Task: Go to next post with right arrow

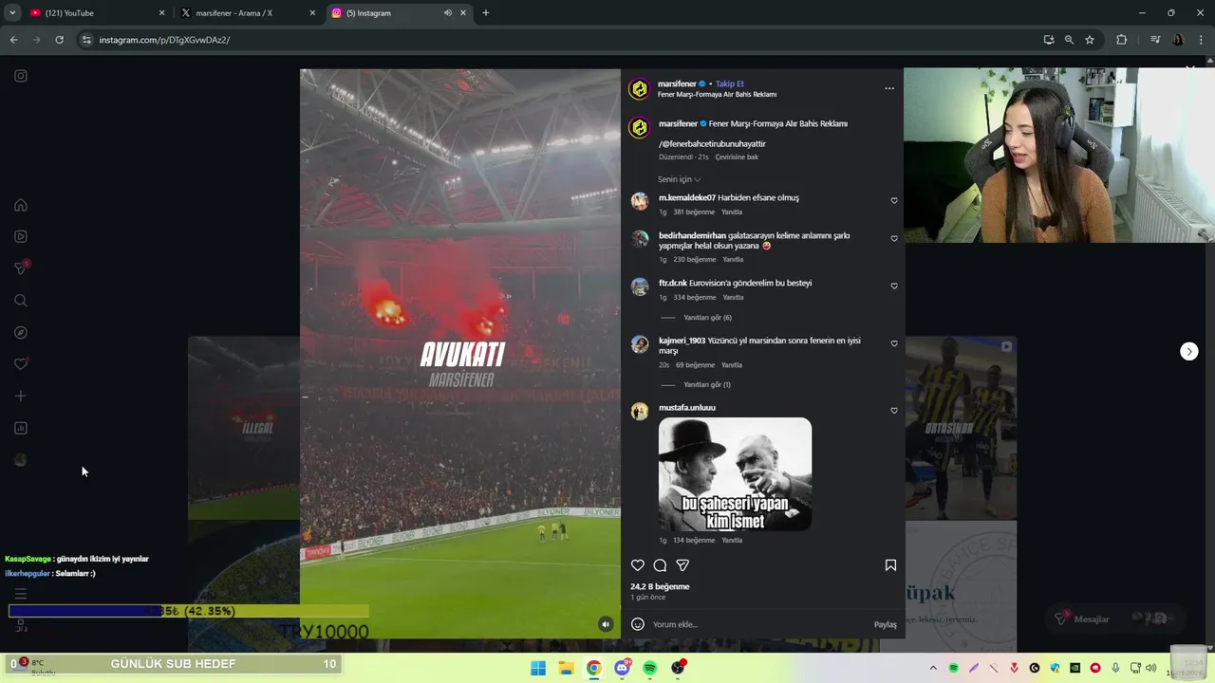Action: click(1189, 352)
